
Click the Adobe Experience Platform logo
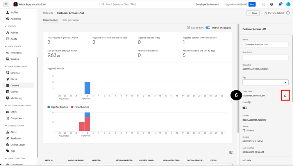[x=16, y=4]
